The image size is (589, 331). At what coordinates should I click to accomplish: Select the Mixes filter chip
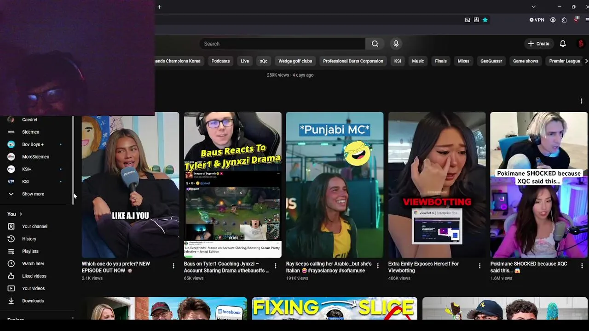coord(463,61)
